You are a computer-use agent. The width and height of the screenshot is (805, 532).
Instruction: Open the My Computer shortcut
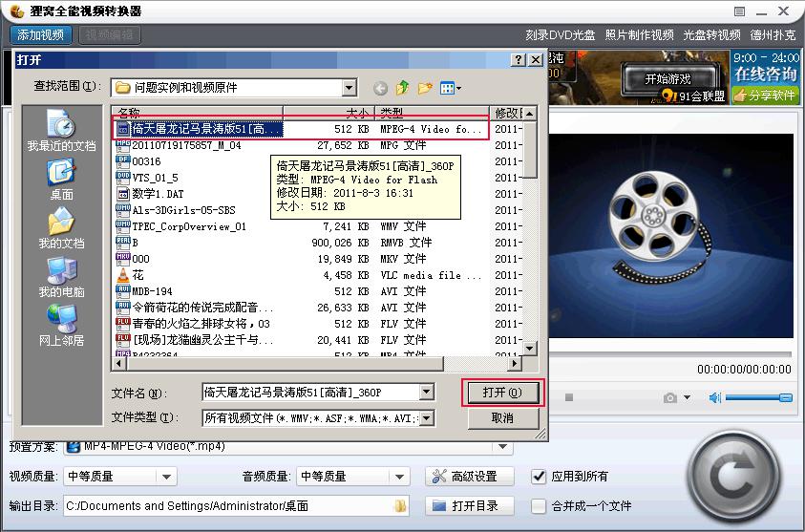pos(61,275)
